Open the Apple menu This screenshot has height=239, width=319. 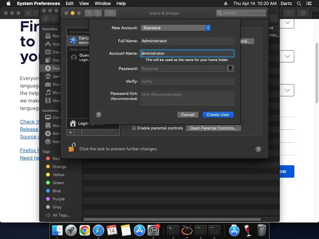click(8, 3)
